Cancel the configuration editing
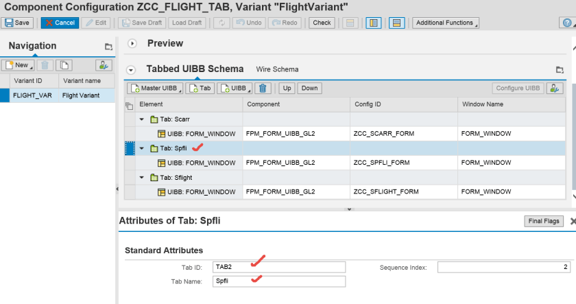The image size is (576, 304). click(59, 23)
